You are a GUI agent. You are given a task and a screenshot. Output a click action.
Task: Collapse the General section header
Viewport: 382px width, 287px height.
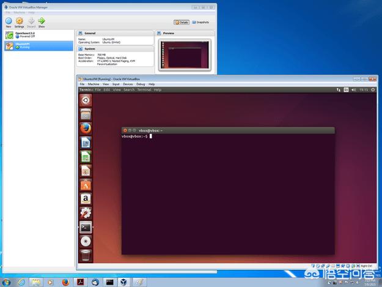(89, 33)
